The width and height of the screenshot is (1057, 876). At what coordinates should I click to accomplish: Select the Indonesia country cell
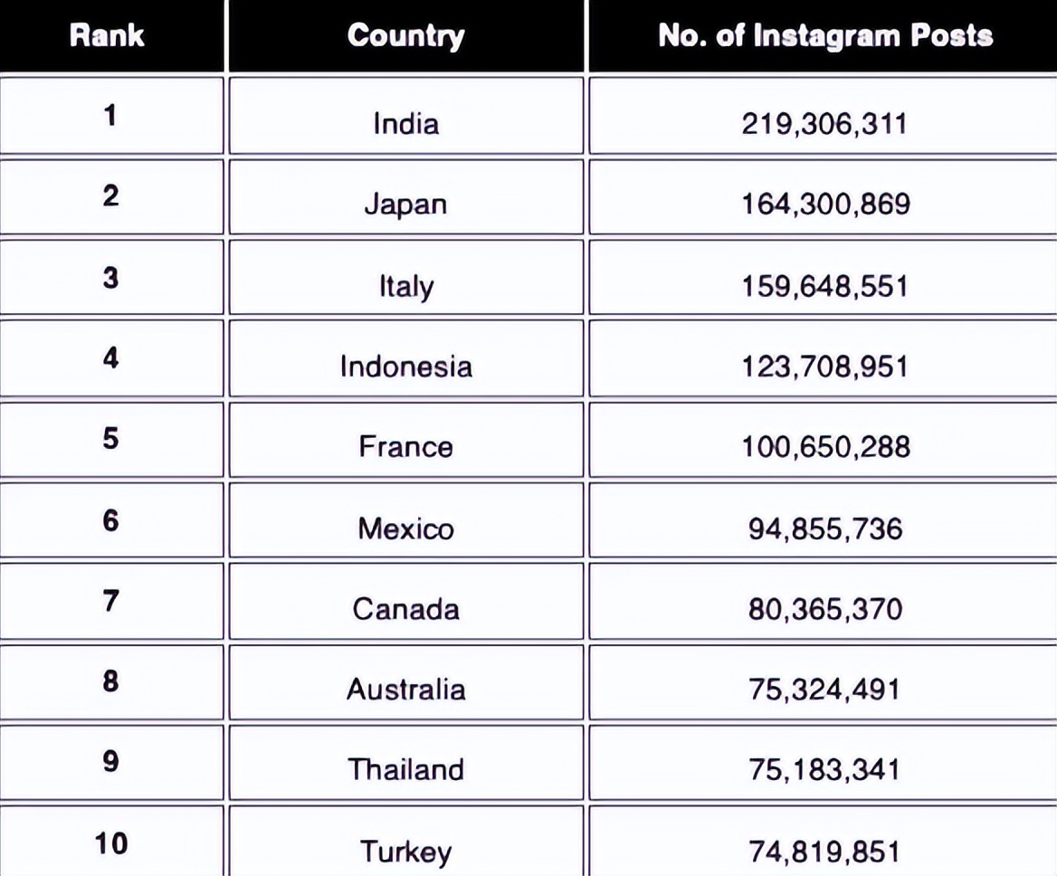[x=405, y=357]
